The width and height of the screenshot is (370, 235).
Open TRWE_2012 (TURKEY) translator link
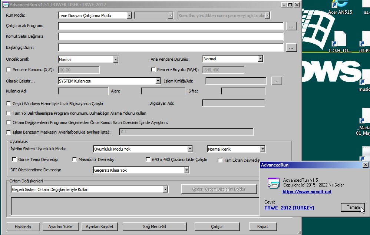click(x=289, y=208)
